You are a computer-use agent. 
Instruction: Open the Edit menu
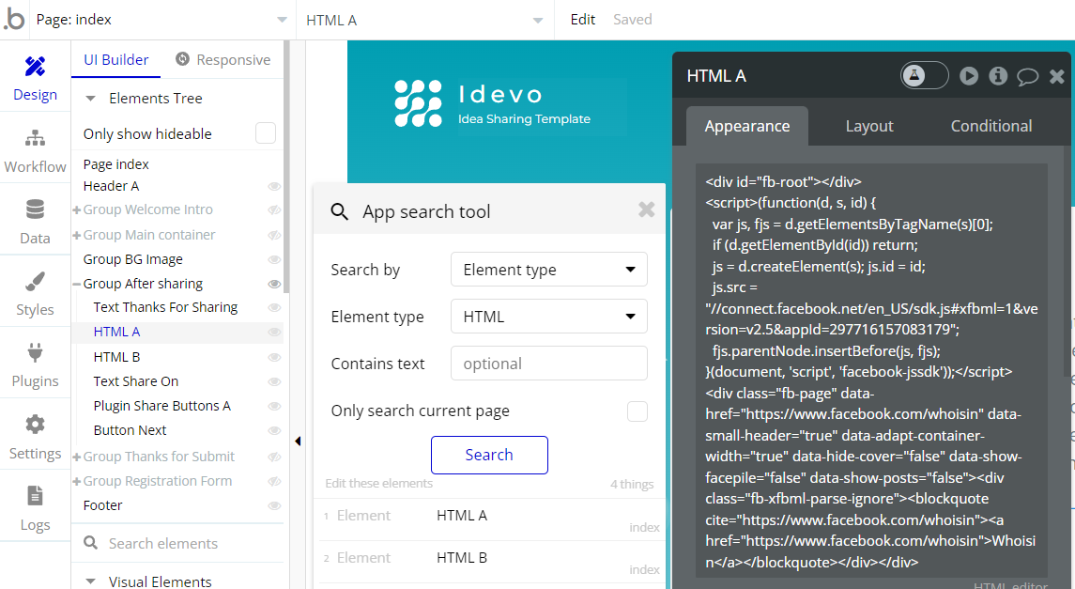(x=583, y=20)
